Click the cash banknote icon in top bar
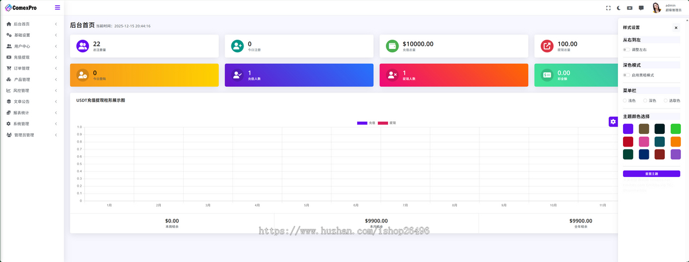Image resolution: width=689 pixels, height=262 pixels. click(630, 8)
